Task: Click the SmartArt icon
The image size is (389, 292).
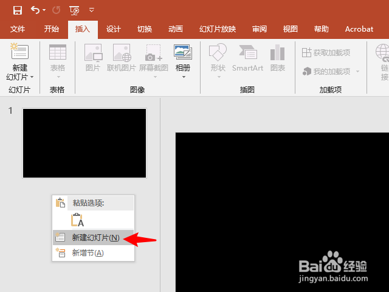Action: [x=248, y=53]
